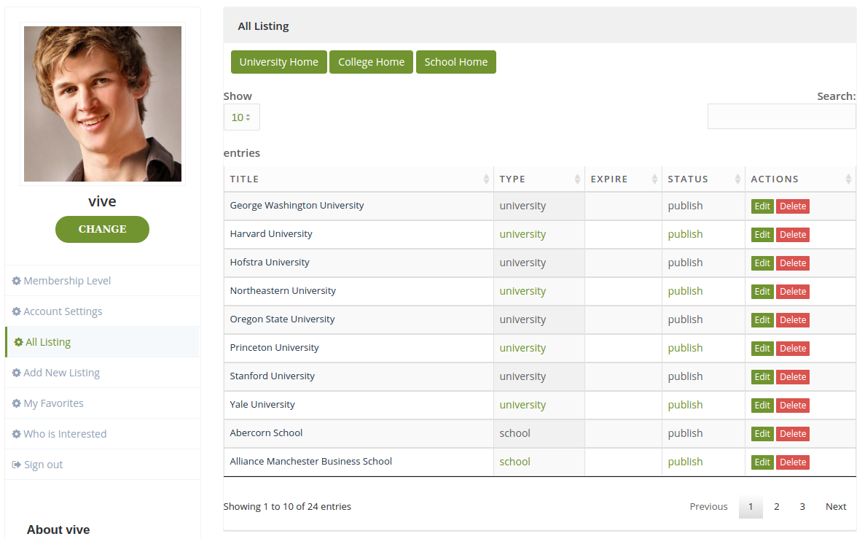Image resolution: width=865 pixels, height=539 pixels.
Task: Click the gear icon beside Account Settings
Action: tap(17, 311)
